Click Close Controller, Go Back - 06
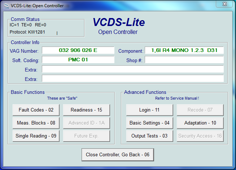 pyautogui.click(x=118, y=154)
